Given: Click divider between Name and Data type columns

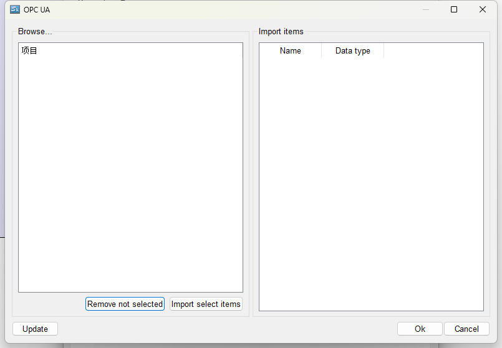Looking at the screenshot, I should 321,51.
